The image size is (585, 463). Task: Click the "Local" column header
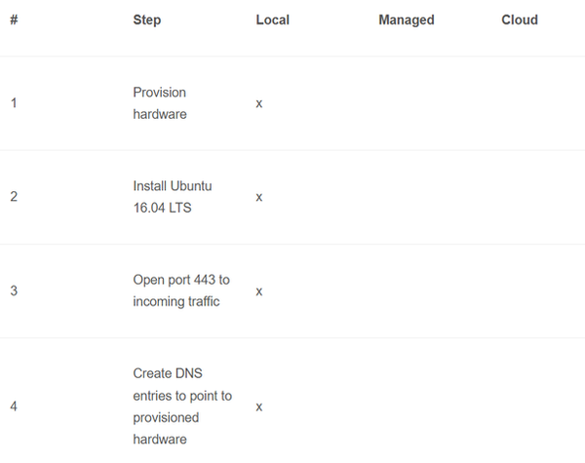click(272, 19)
